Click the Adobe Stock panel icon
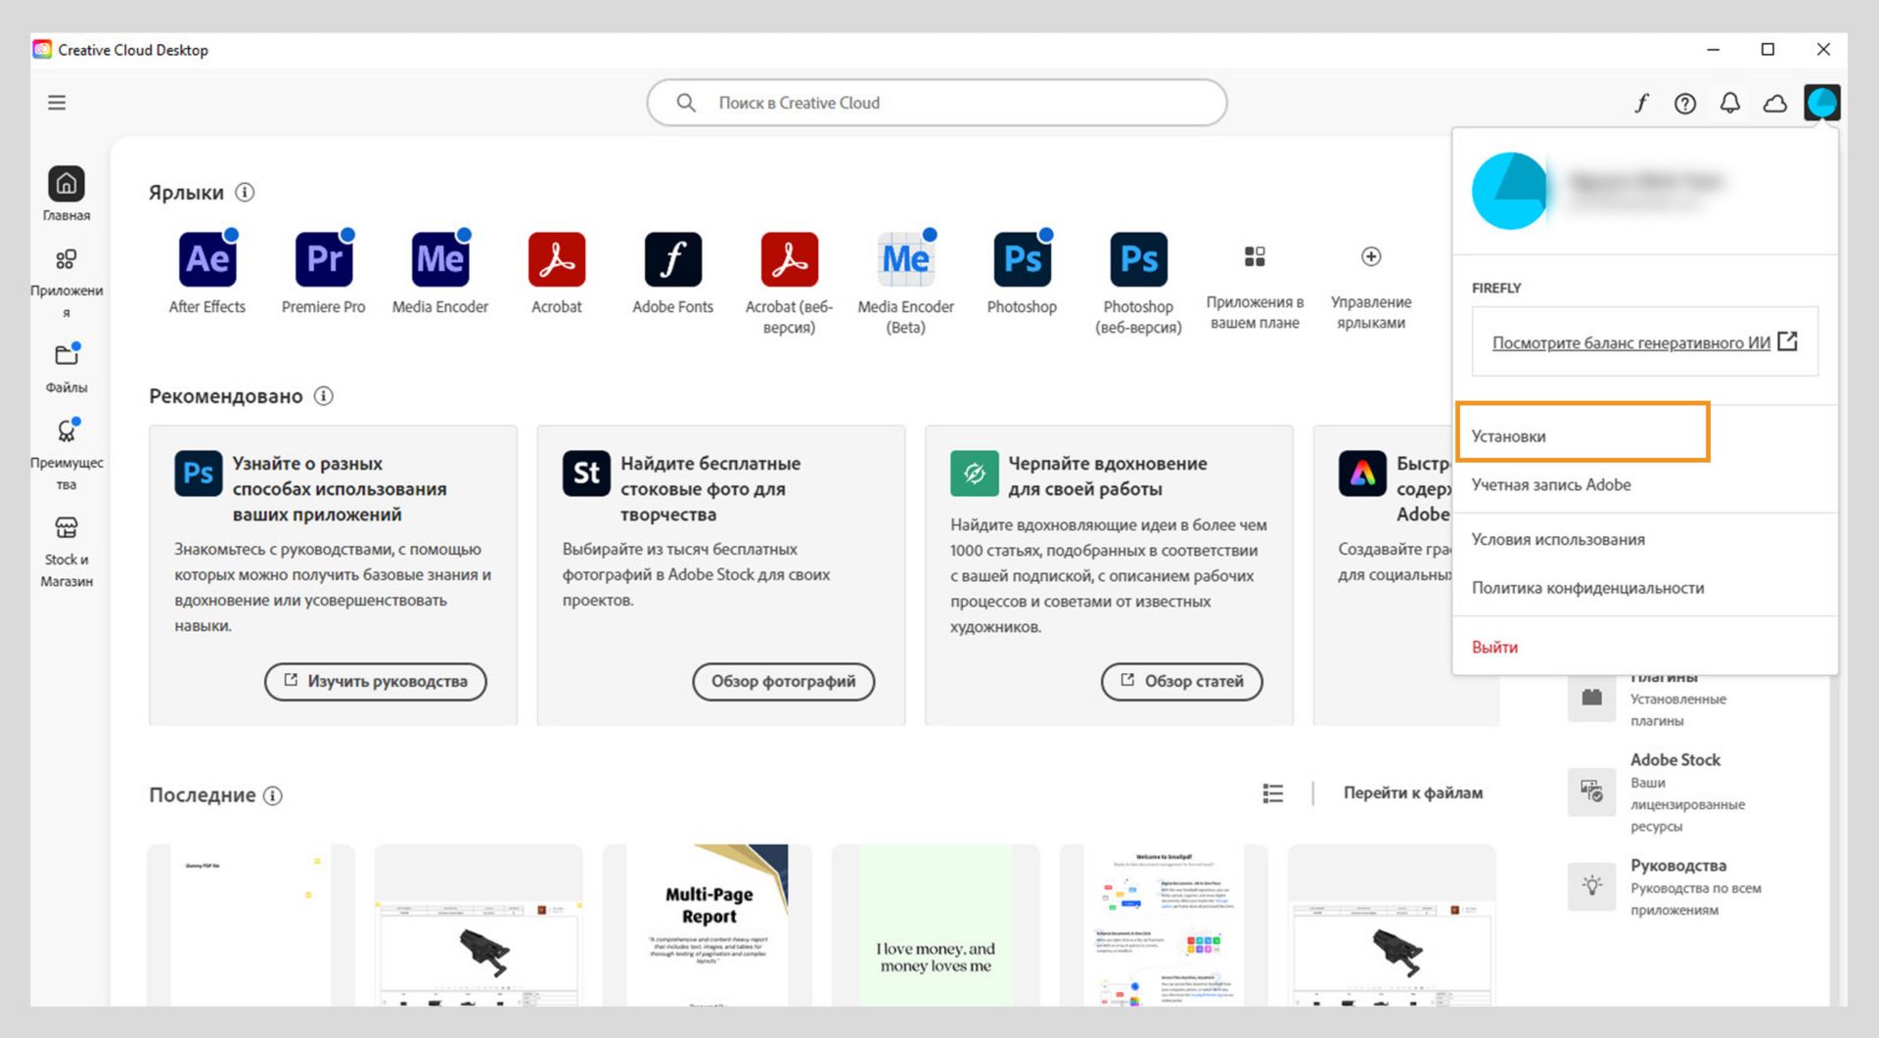 (1592, 792)
